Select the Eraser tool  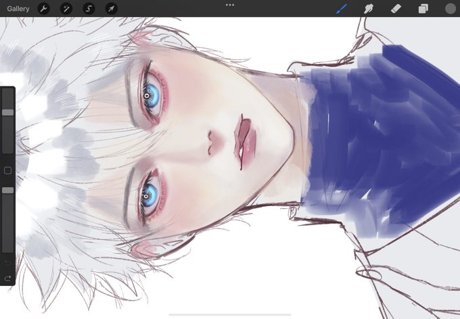(396, 9)
